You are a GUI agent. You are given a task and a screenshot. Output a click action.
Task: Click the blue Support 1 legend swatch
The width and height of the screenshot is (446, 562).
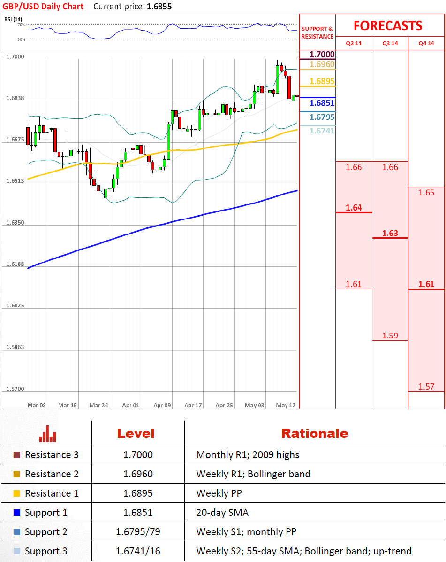[17, 513]
